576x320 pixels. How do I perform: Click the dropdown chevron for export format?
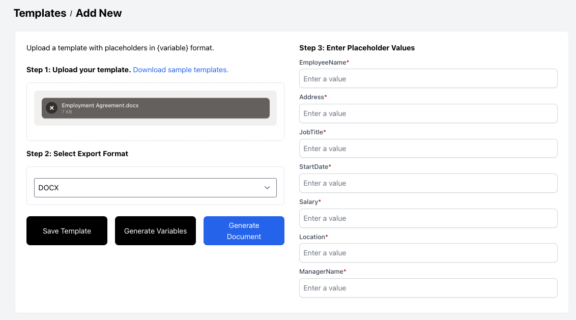[x=267, y=187]
